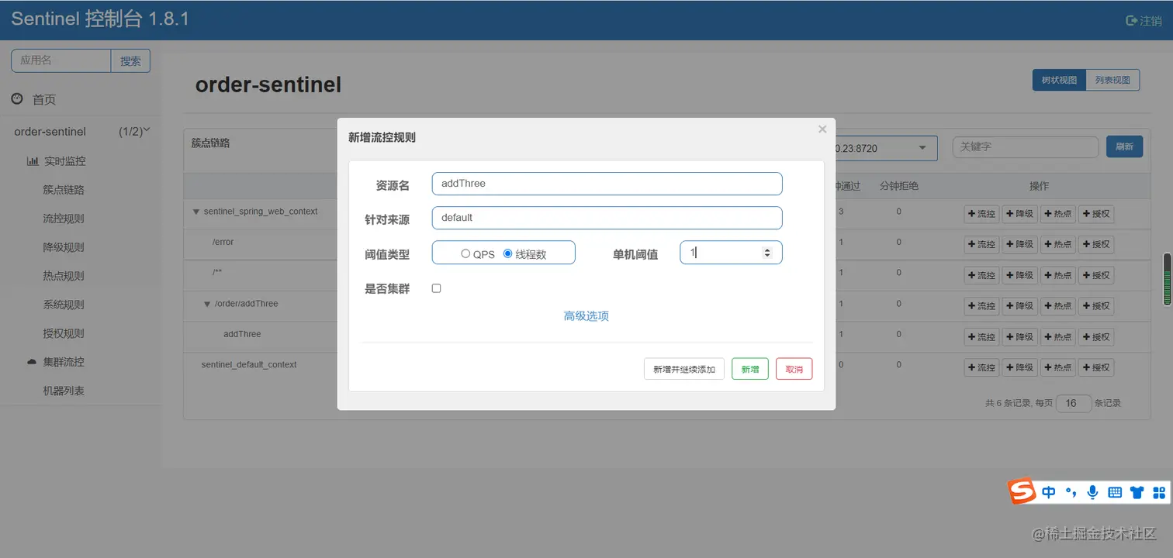Click +授权 for sentinel_default_context row
Screen dimensions: 1173x558
(x=1095, y=367)
